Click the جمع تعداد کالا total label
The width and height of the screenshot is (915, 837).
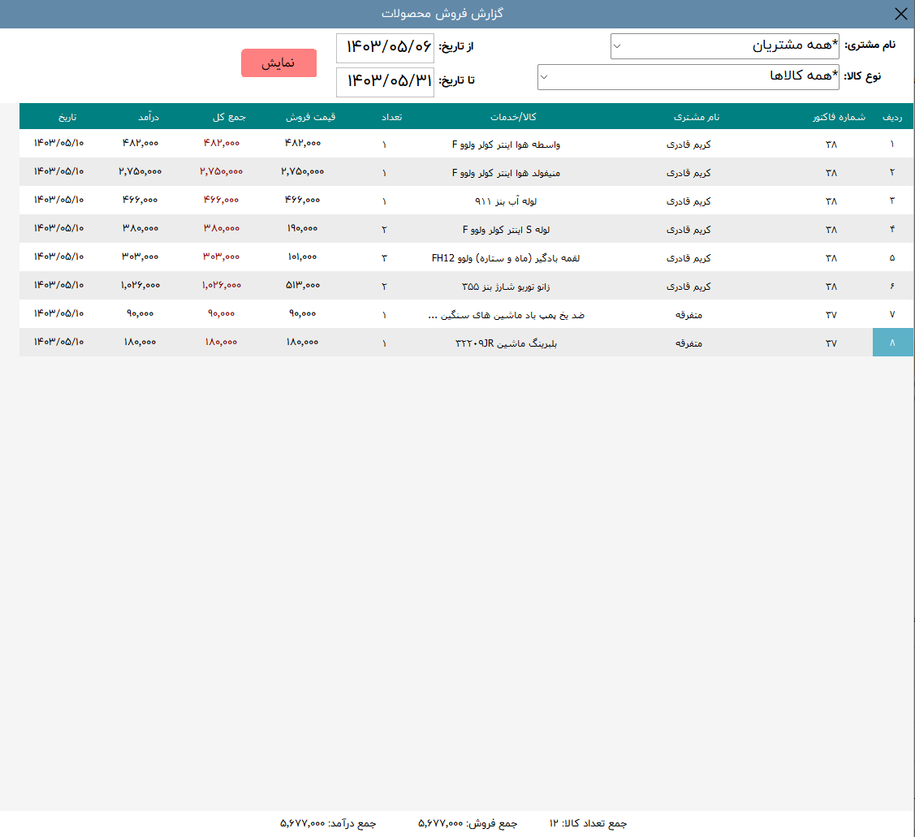point(588,823)
